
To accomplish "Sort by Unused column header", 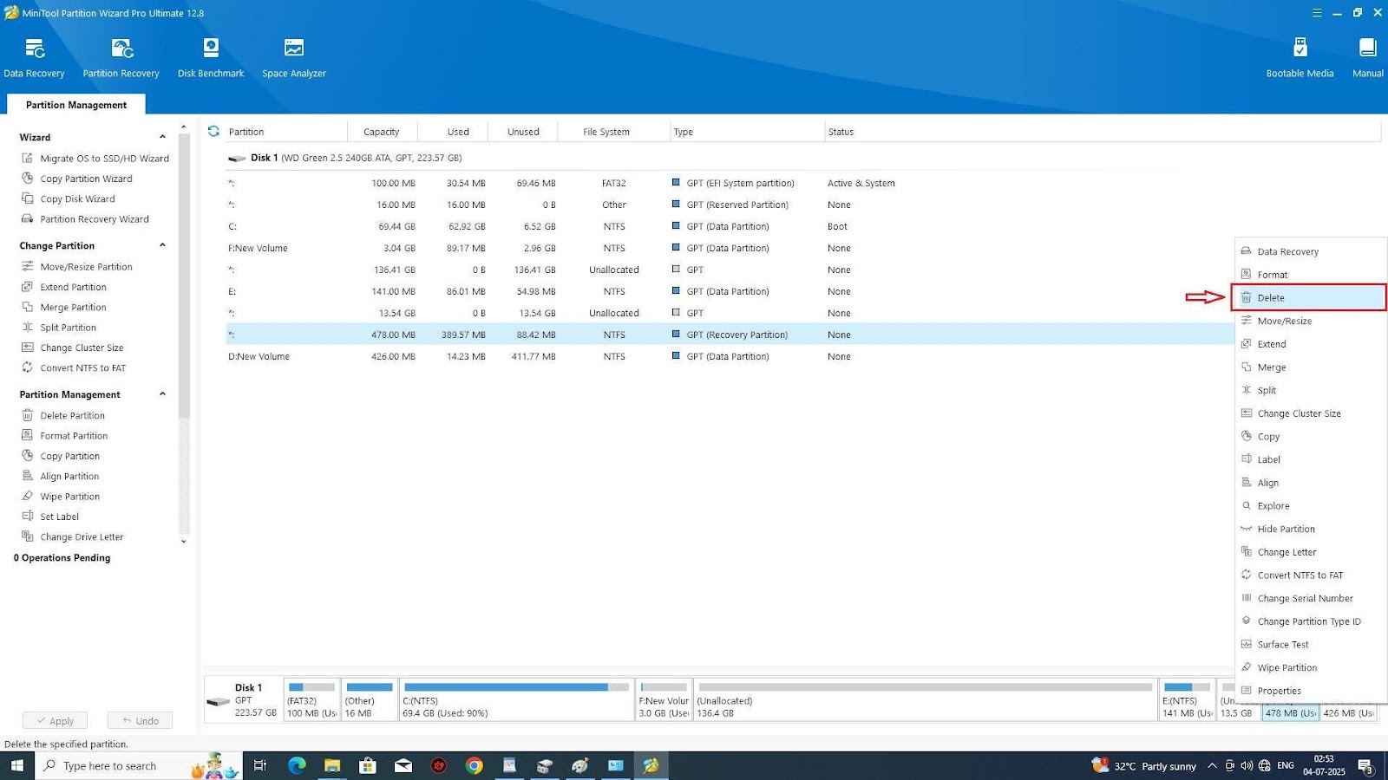I will pos(523,132).
